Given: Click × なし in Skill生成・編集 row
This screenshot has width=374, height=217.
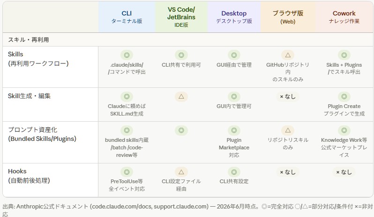Looking at the screenshot, I should coord(288,97).
